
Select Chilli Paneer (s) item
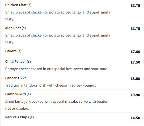(x=18, y=62)
